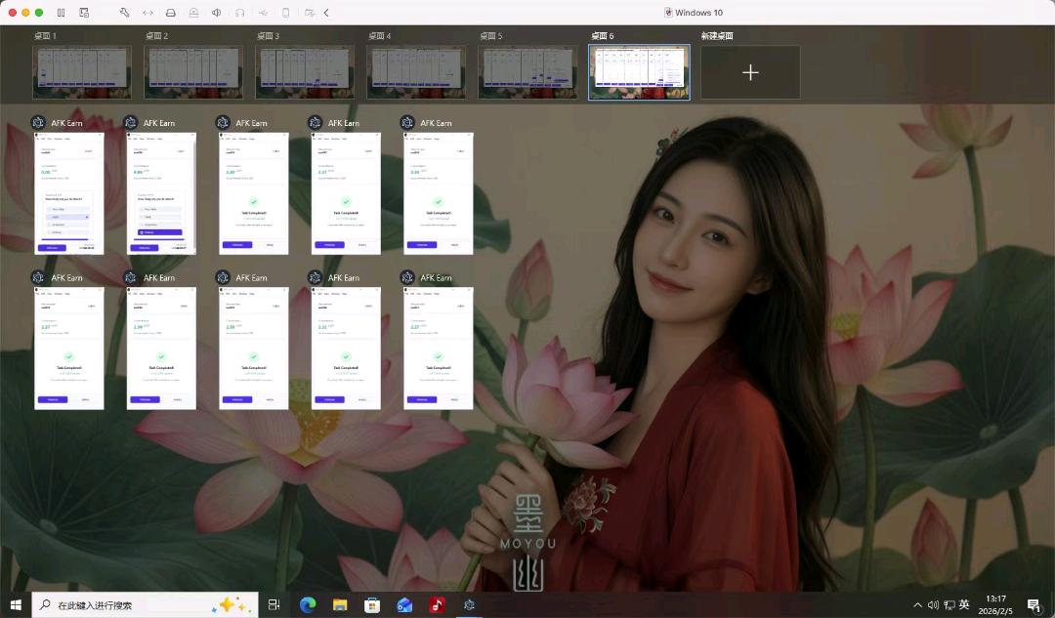This screenshot has height=618, width=1055.
Task: Click the Outlook mail taskbar icon
Action: coord(404,605)
